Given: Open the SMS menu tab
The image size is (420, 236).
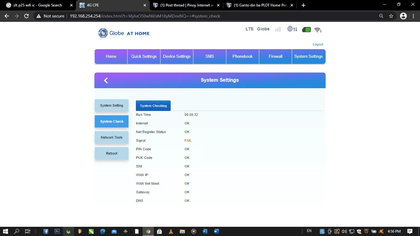Looking at the screenshot, I should pyautogui.click(x=210, y=57).
